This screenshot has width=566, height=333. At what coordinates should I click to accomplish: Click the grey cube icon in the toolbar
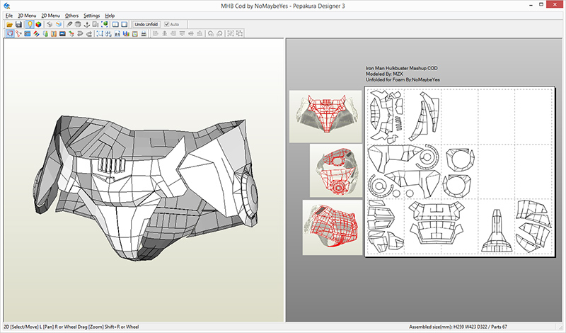tap(50, 24)
